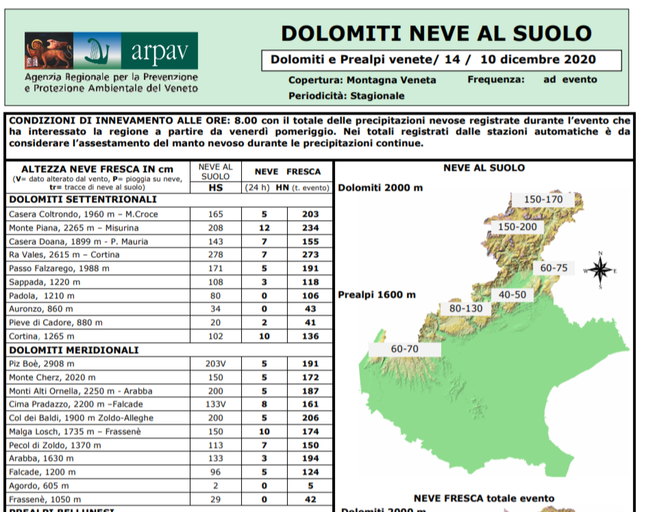Viewport: 648px width, 512px height.
Task: Select the text Copertura: Montagna Veneta
Action: [362, 80]
